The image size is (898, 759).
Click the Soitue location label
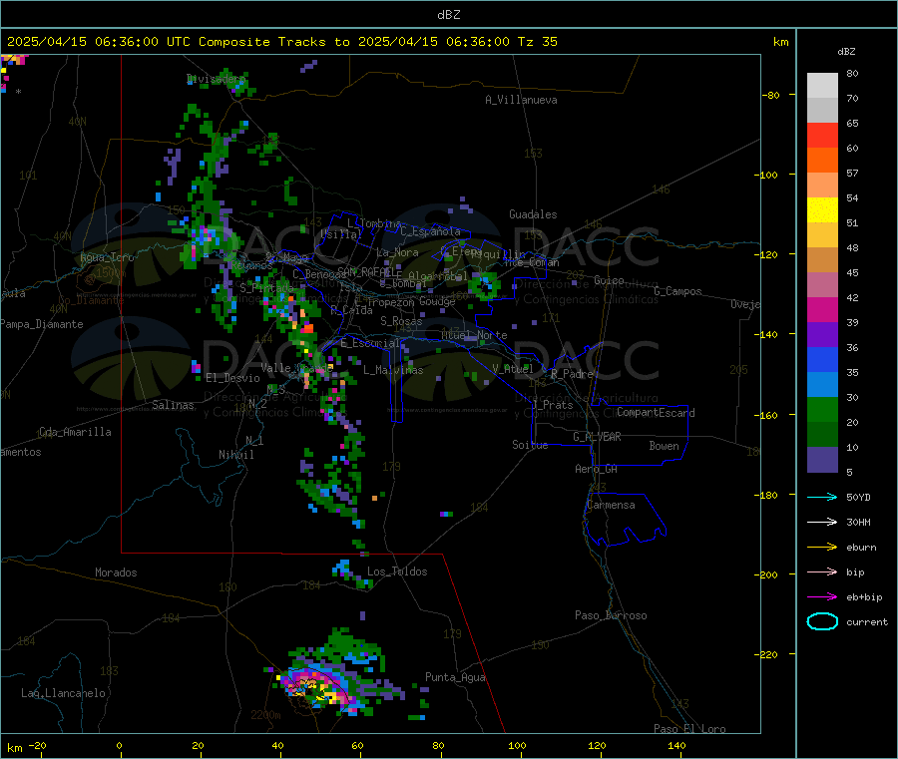click(x=530, y=445)
